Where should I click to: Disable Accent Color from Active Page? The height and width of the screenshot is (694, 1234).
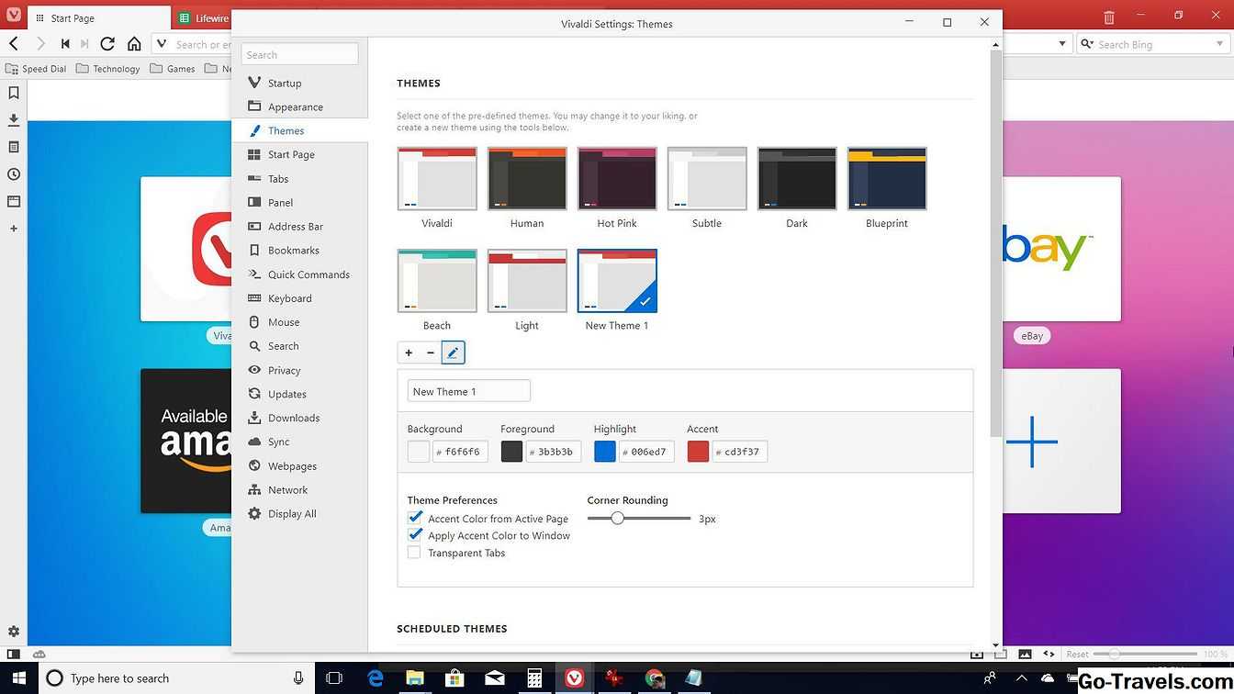pyautogui.click(x=415, y=519)
